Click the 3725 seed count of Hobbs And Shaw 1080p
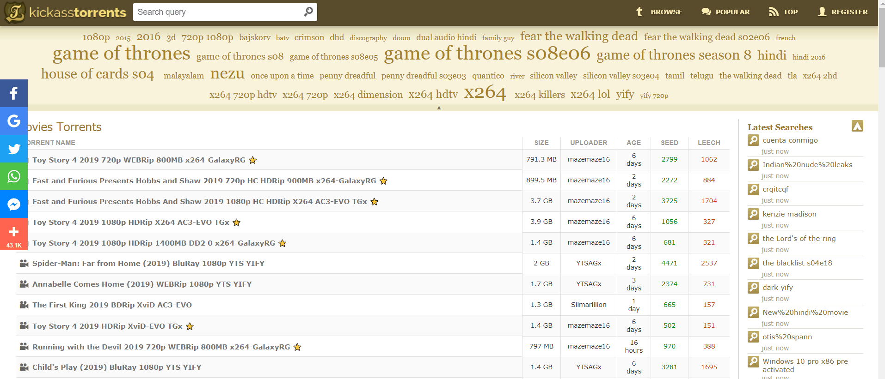This screenshot has height=379, width=885. (x=670, y=201)
